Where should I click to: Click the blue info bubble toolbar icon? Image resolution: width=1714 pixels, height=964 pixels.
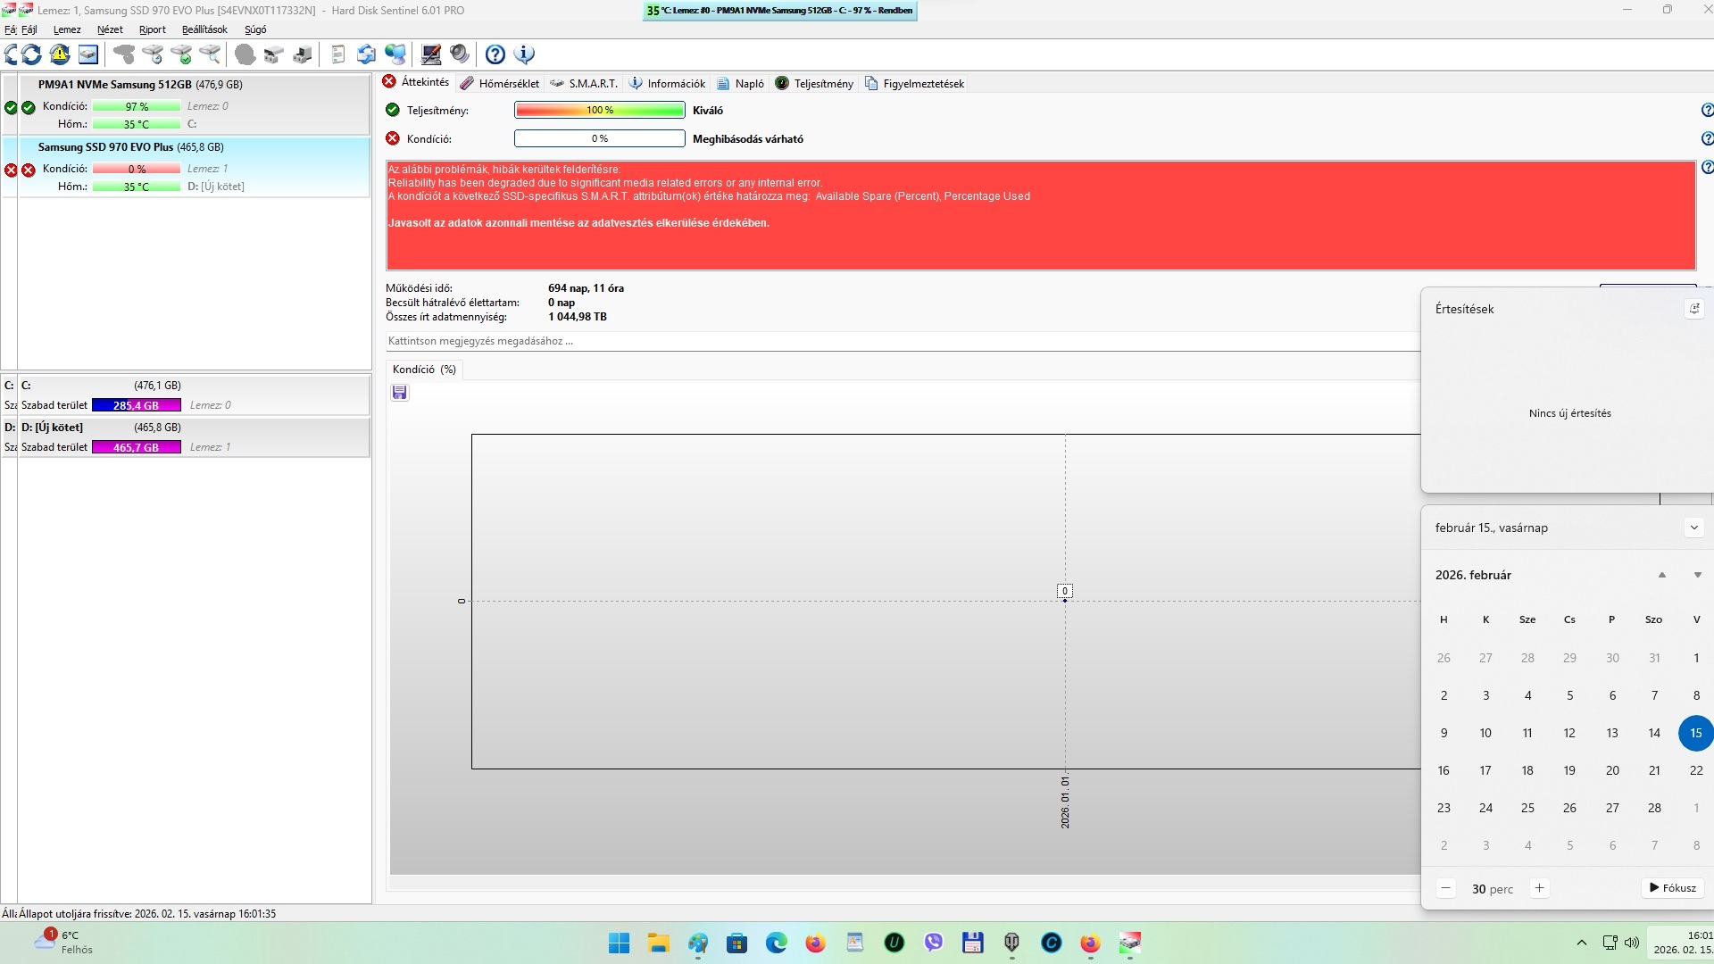click(525, 54)
